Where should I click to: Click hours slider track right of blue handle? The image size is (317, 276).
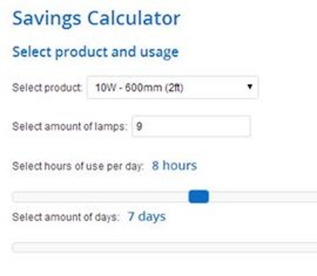pos(263,197)
